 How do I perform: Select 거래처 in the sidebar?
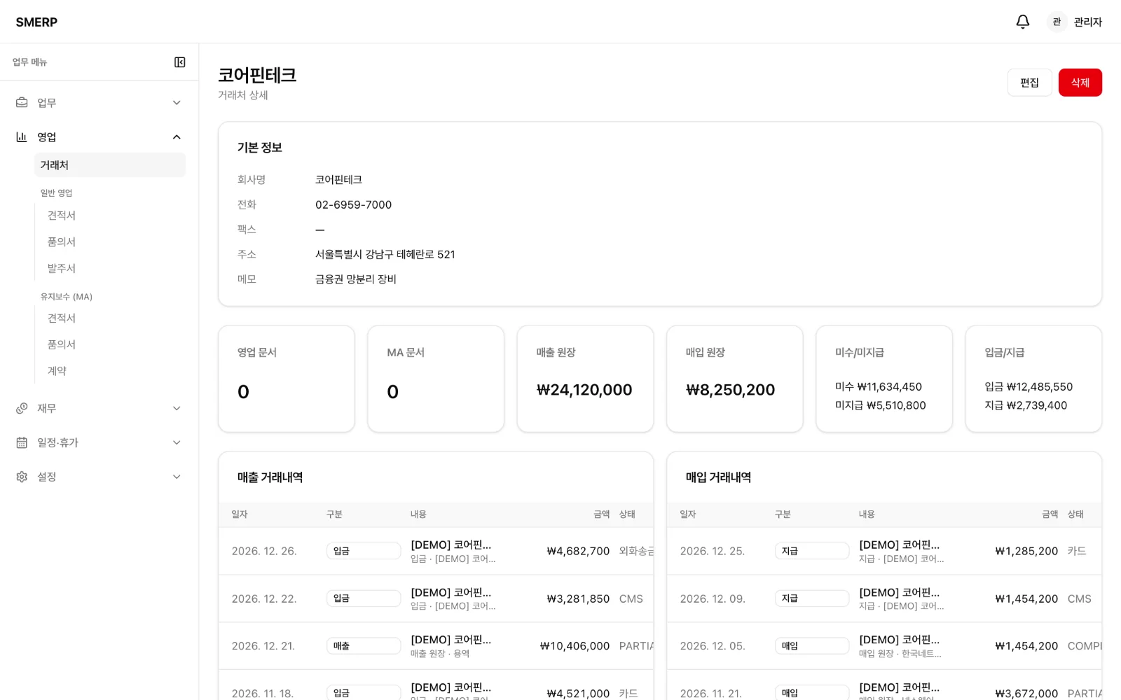tap(110, 165)
